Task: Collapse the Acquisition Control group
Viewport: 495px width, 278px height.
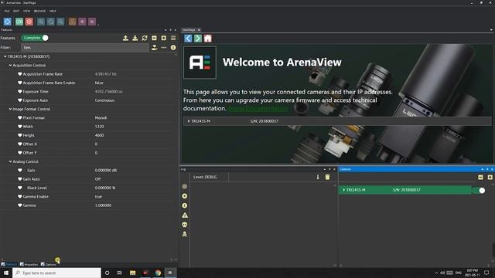Action: pyautogui.click(x=10, y=66)
